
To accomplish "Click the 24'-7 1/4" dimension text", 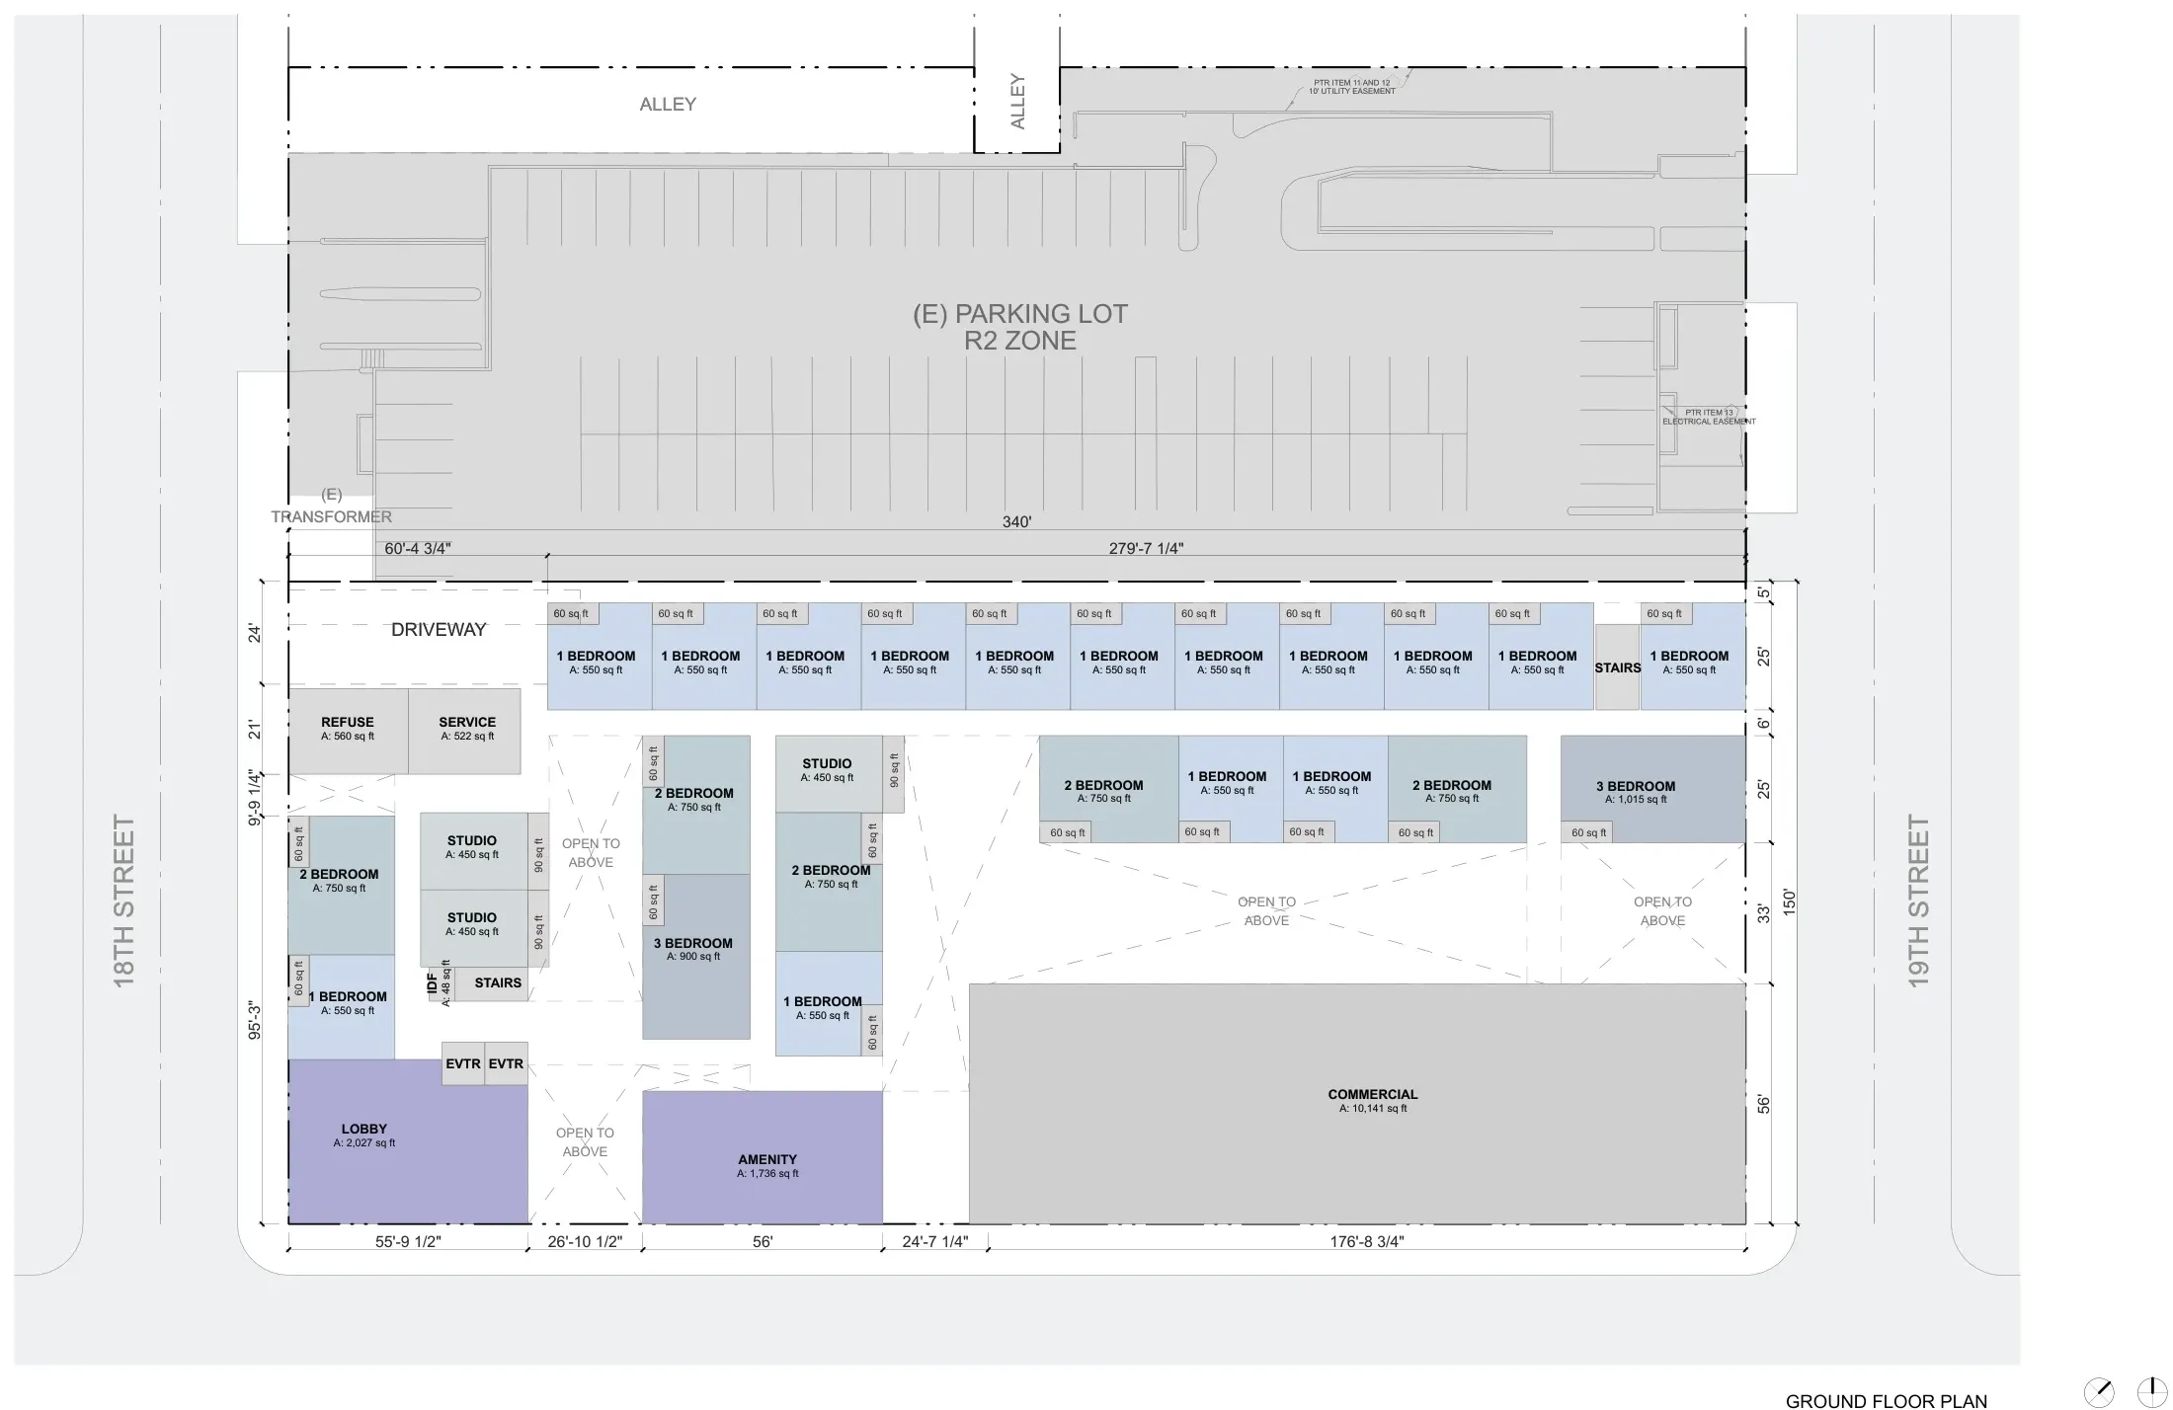I will (934, 1241).
